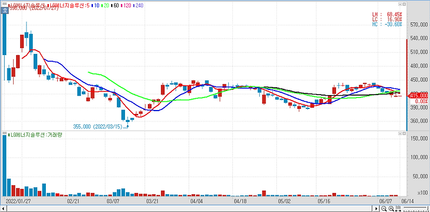The width and height of the screenshot is (430, 212).
Task: Click the x100 volume unit label
Action: tap(423, 193)
